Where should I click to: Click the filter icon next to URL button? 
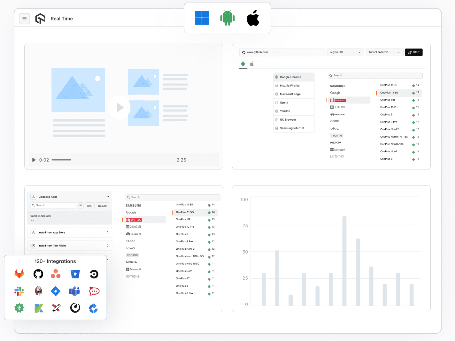(81, 206)
